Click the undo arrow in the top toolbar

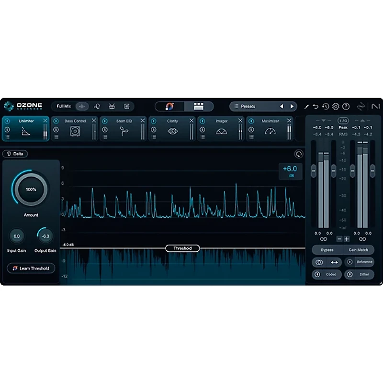[x=315, y=106]
